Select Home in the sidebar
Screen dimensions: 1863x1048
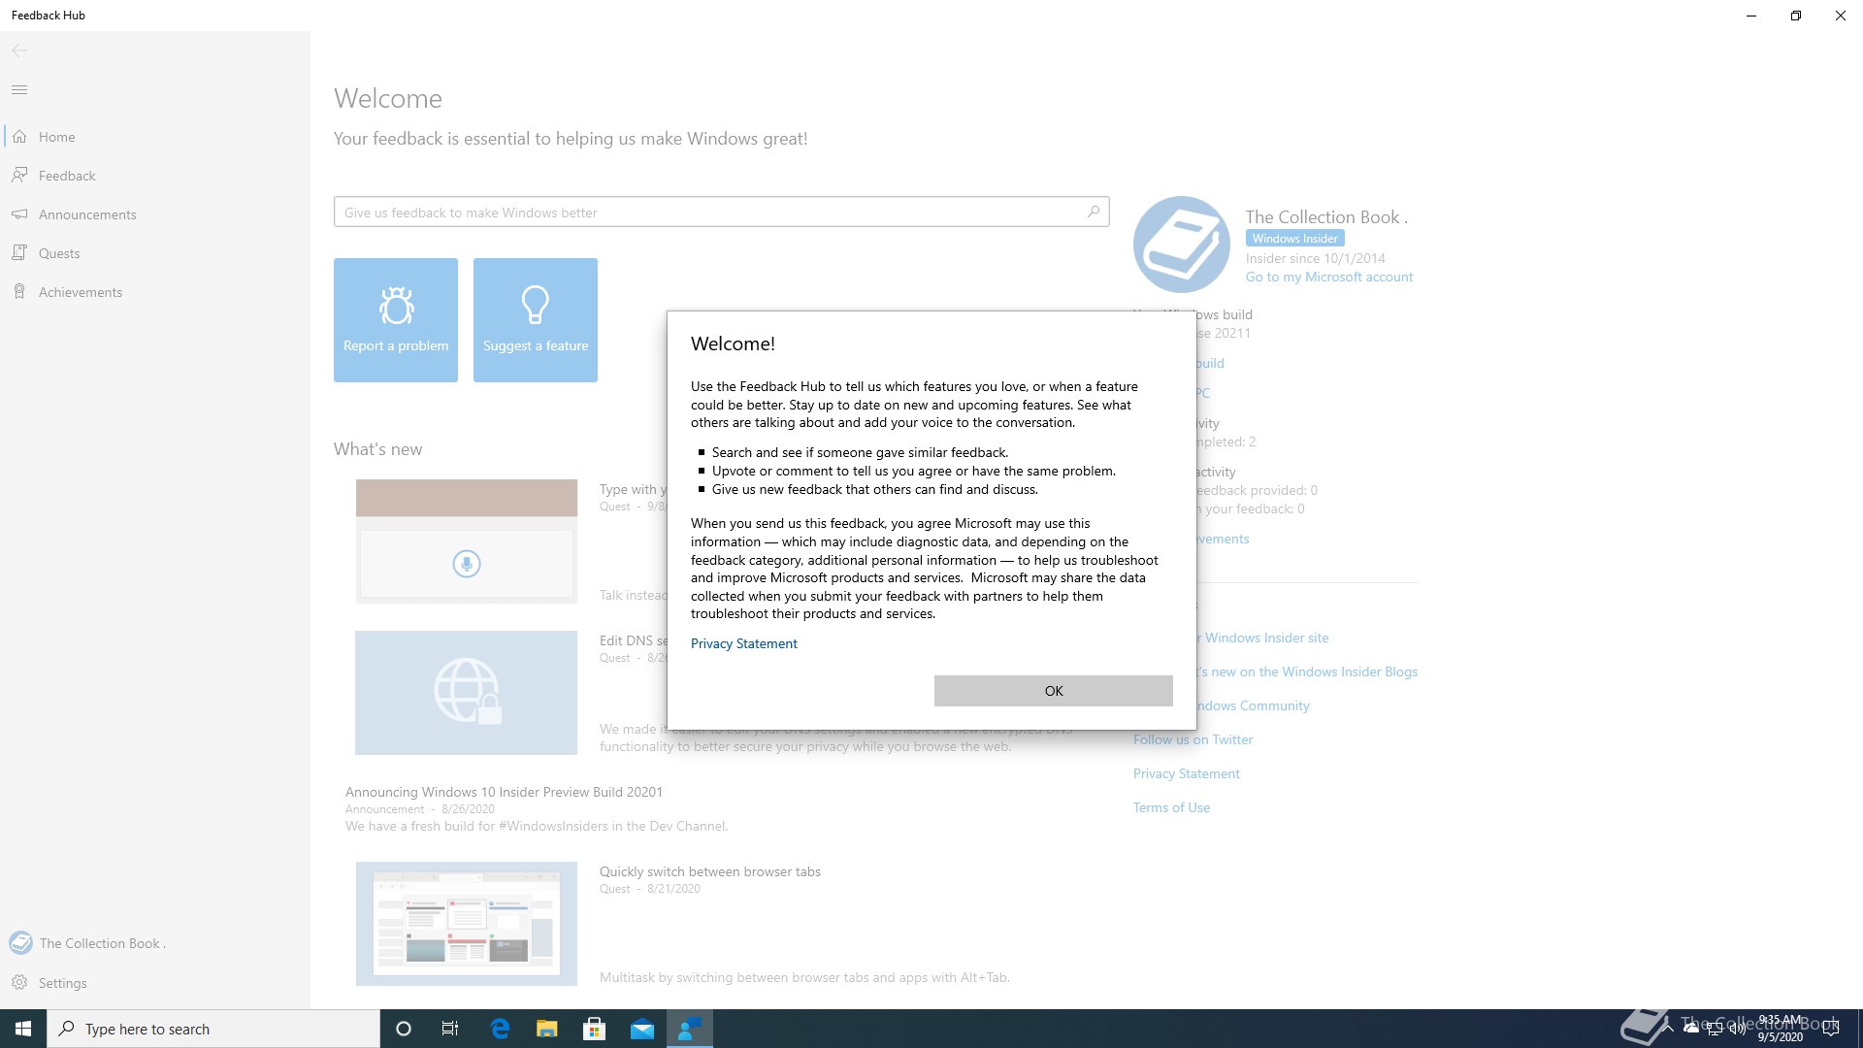point(155,137)
